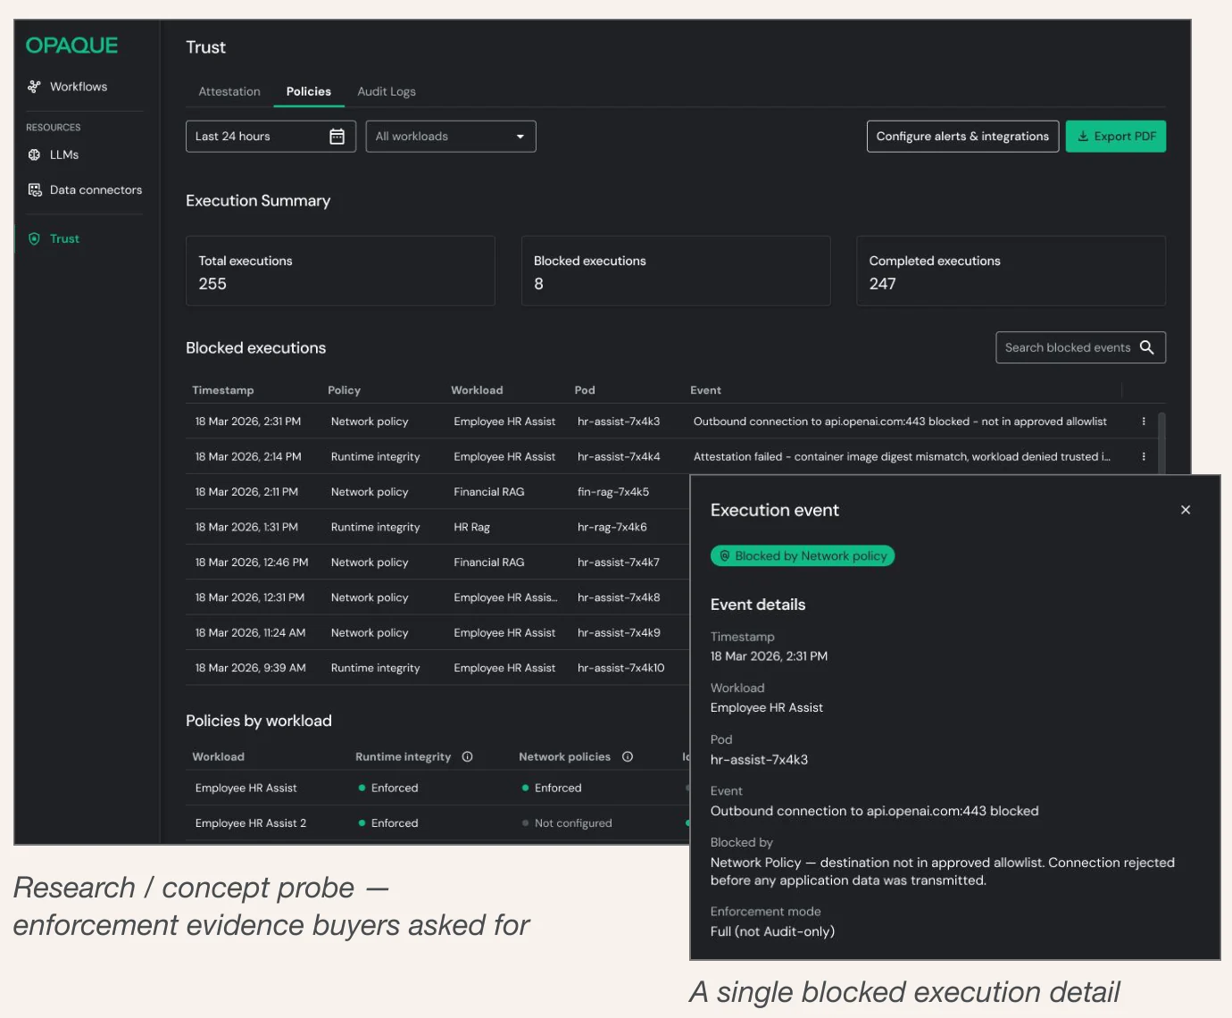Viewport: 1232px width, 1018px height.
Task: Open the Audit Logs tab
Action: point(387,91)
